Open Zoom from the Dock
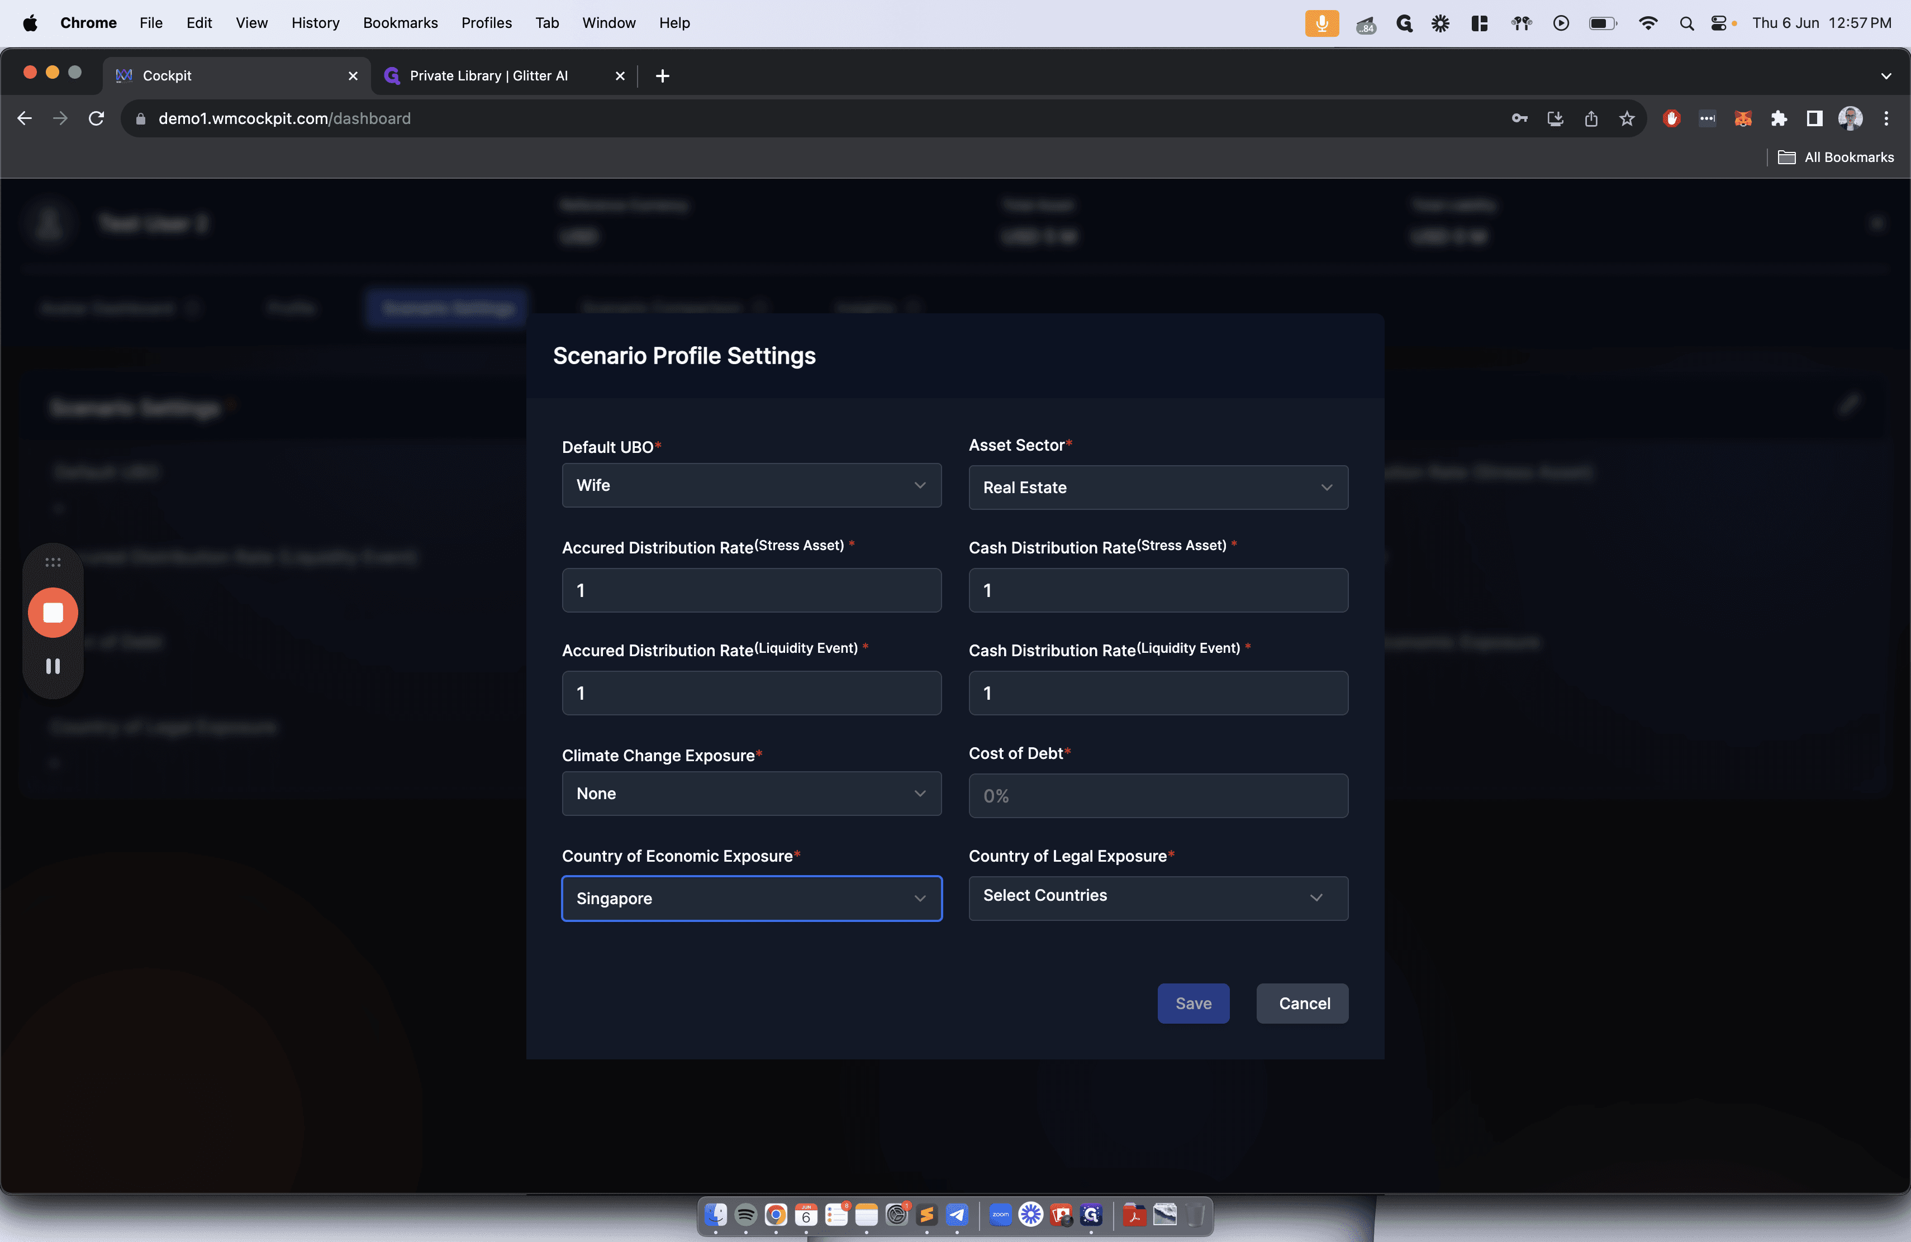This screenshot has width=1911, height=1242. coord(1000,1215)
